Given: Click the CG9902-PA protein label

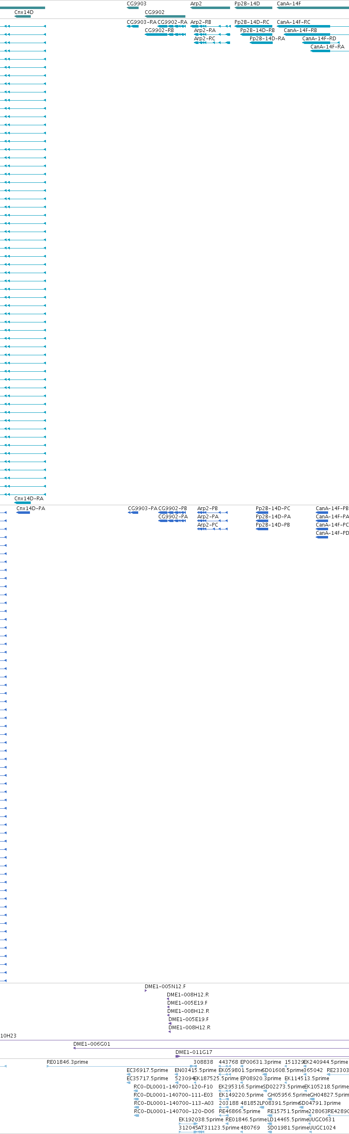Looking at the screenshot, I should [x=173, y=517].
